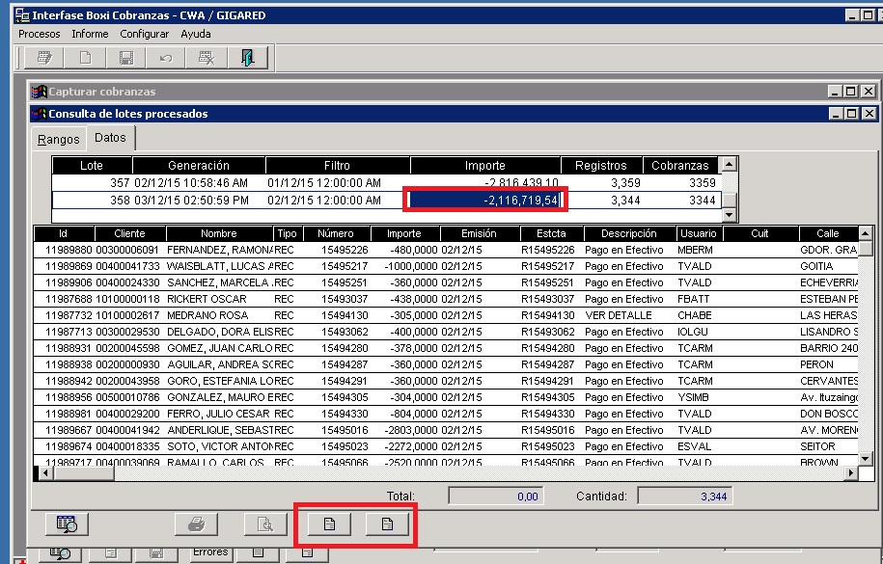Switch to the Rangos tab
This screenshot has height=564, width=883.
[x=57, y=139]
